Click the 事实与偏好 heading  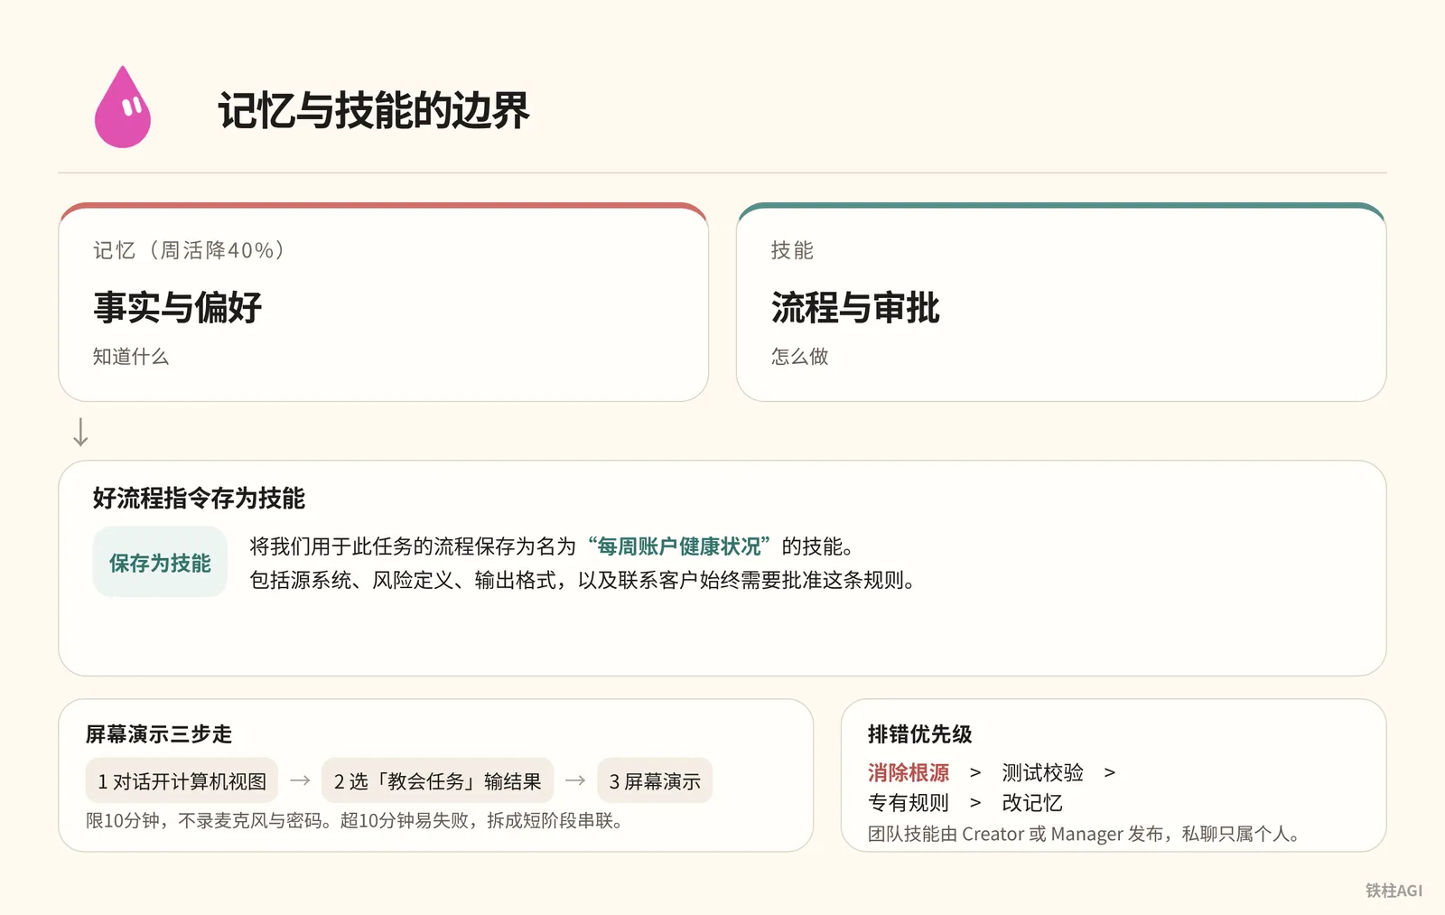tap(178, 307)
